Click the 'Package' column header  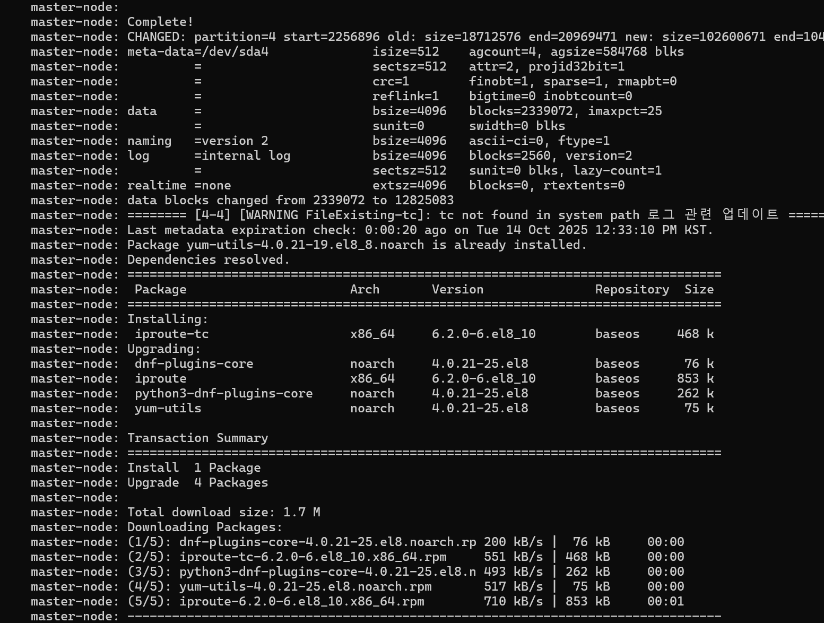(160, 289)
